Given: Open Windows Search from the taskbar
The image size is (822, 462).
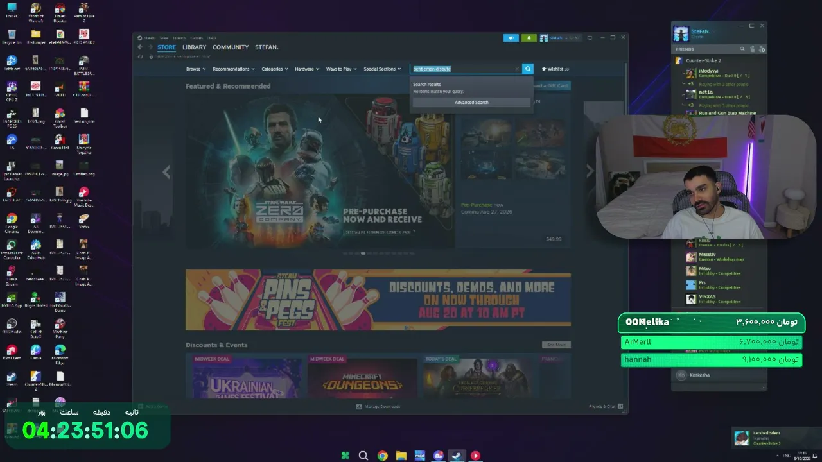Looking at the screenshot, I should point(363,456).
